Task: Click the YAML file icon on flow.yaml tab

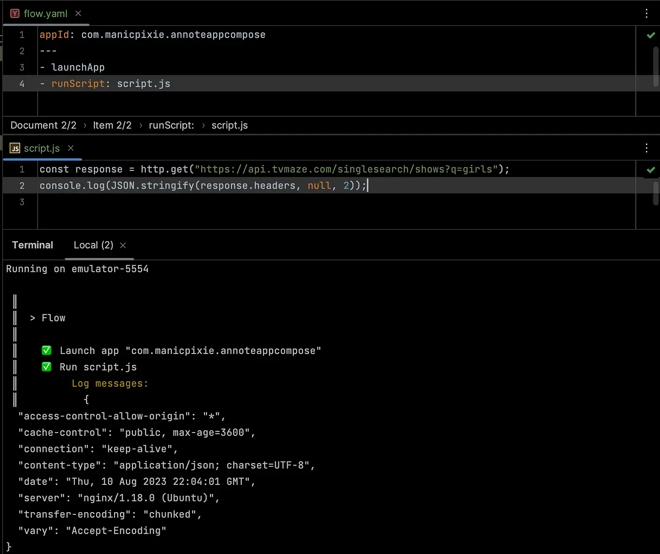Action: click(x=15, y=14)
